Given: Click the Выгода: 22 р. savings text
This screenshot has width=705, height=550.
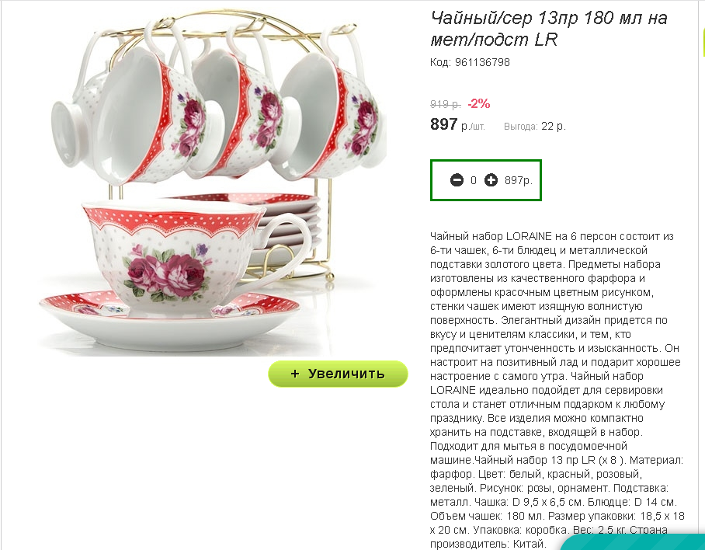Looking at the screenshot, I should pos(535,127).
